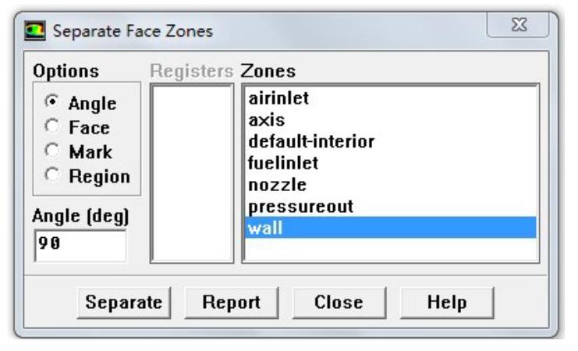Close the Separate Face Zones dialog window
The height and width of the screenshot is (351, 578).
516,30
